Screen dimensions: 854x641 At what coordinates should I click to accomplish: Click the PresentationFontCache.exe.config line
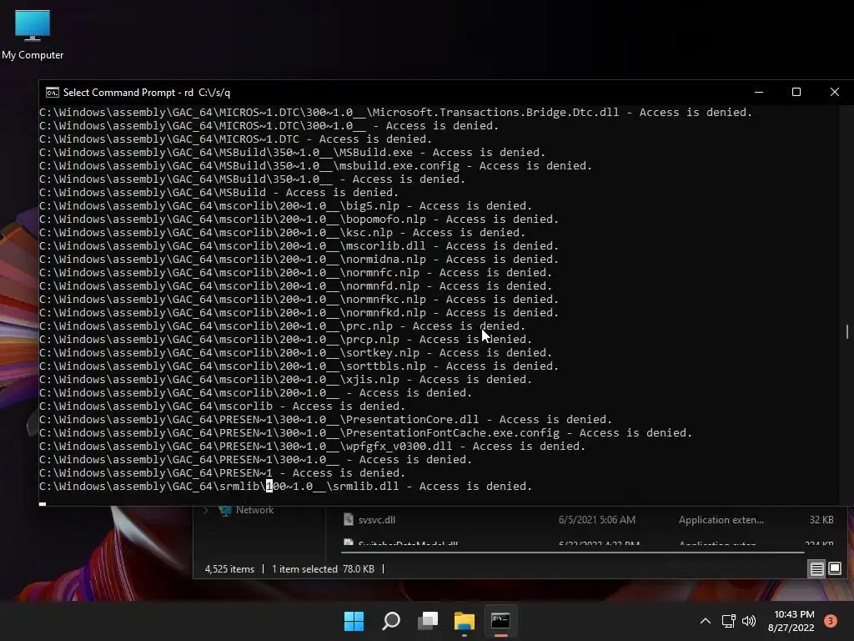click(365, 433)
